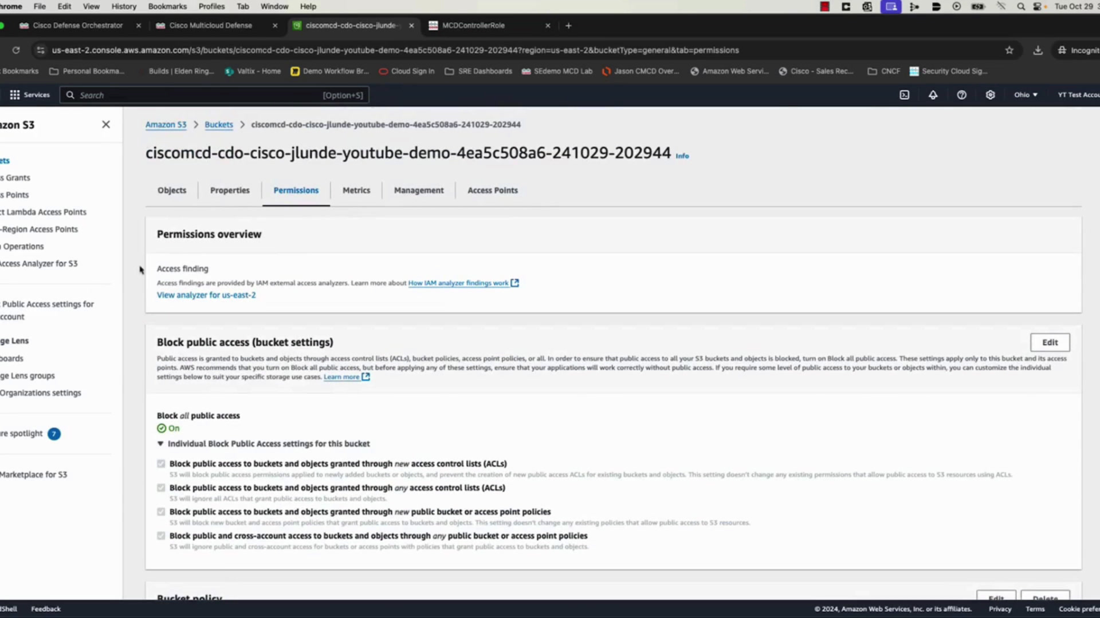Open AWS Services grid menu

pyautogui.click(x=30, y=95)
